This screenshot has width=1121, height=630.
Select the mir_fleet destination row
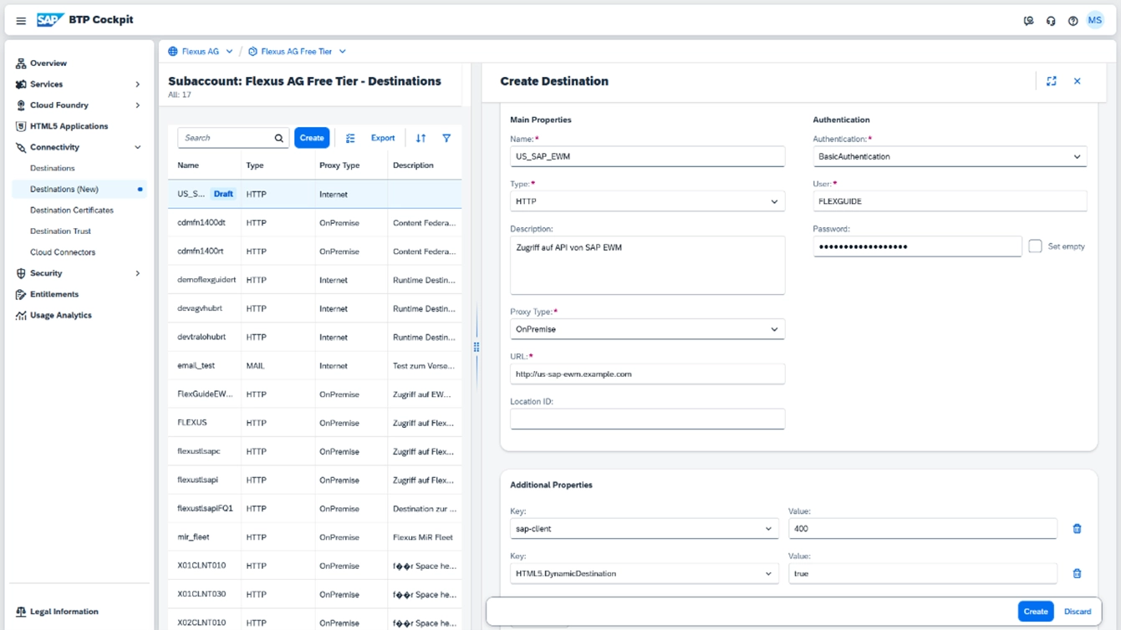pyautogui.click(x=315, y=537)
